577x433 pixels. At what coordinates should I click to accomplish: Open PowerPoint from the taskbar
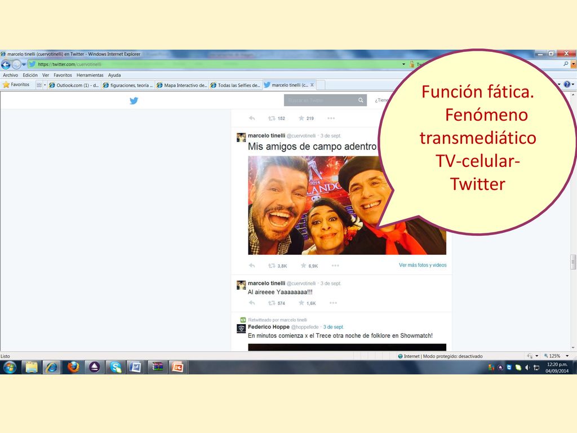point(177,367)
